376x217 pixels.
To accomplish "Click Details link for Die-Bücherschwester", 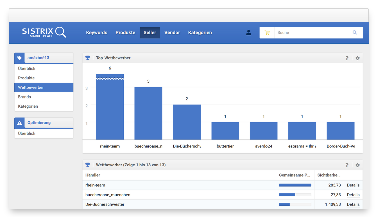I will (353, 204).
